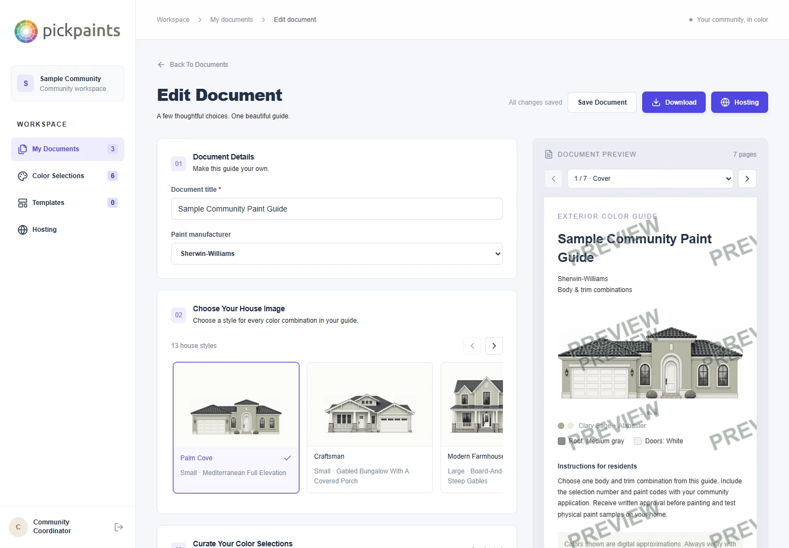
Task: Open the Sample Community workspace switcher
Action: [x=67, y=83]
